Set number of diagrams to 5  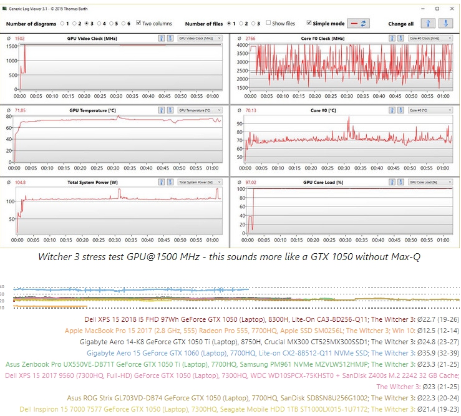click(111, 24)
